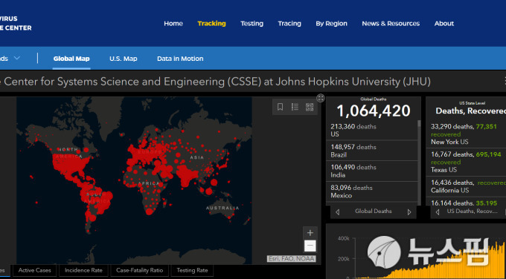The height and width of the screenshot is (279, 506).
Task: Select the Active Cases map tab
Action: (x=34, y=270)
